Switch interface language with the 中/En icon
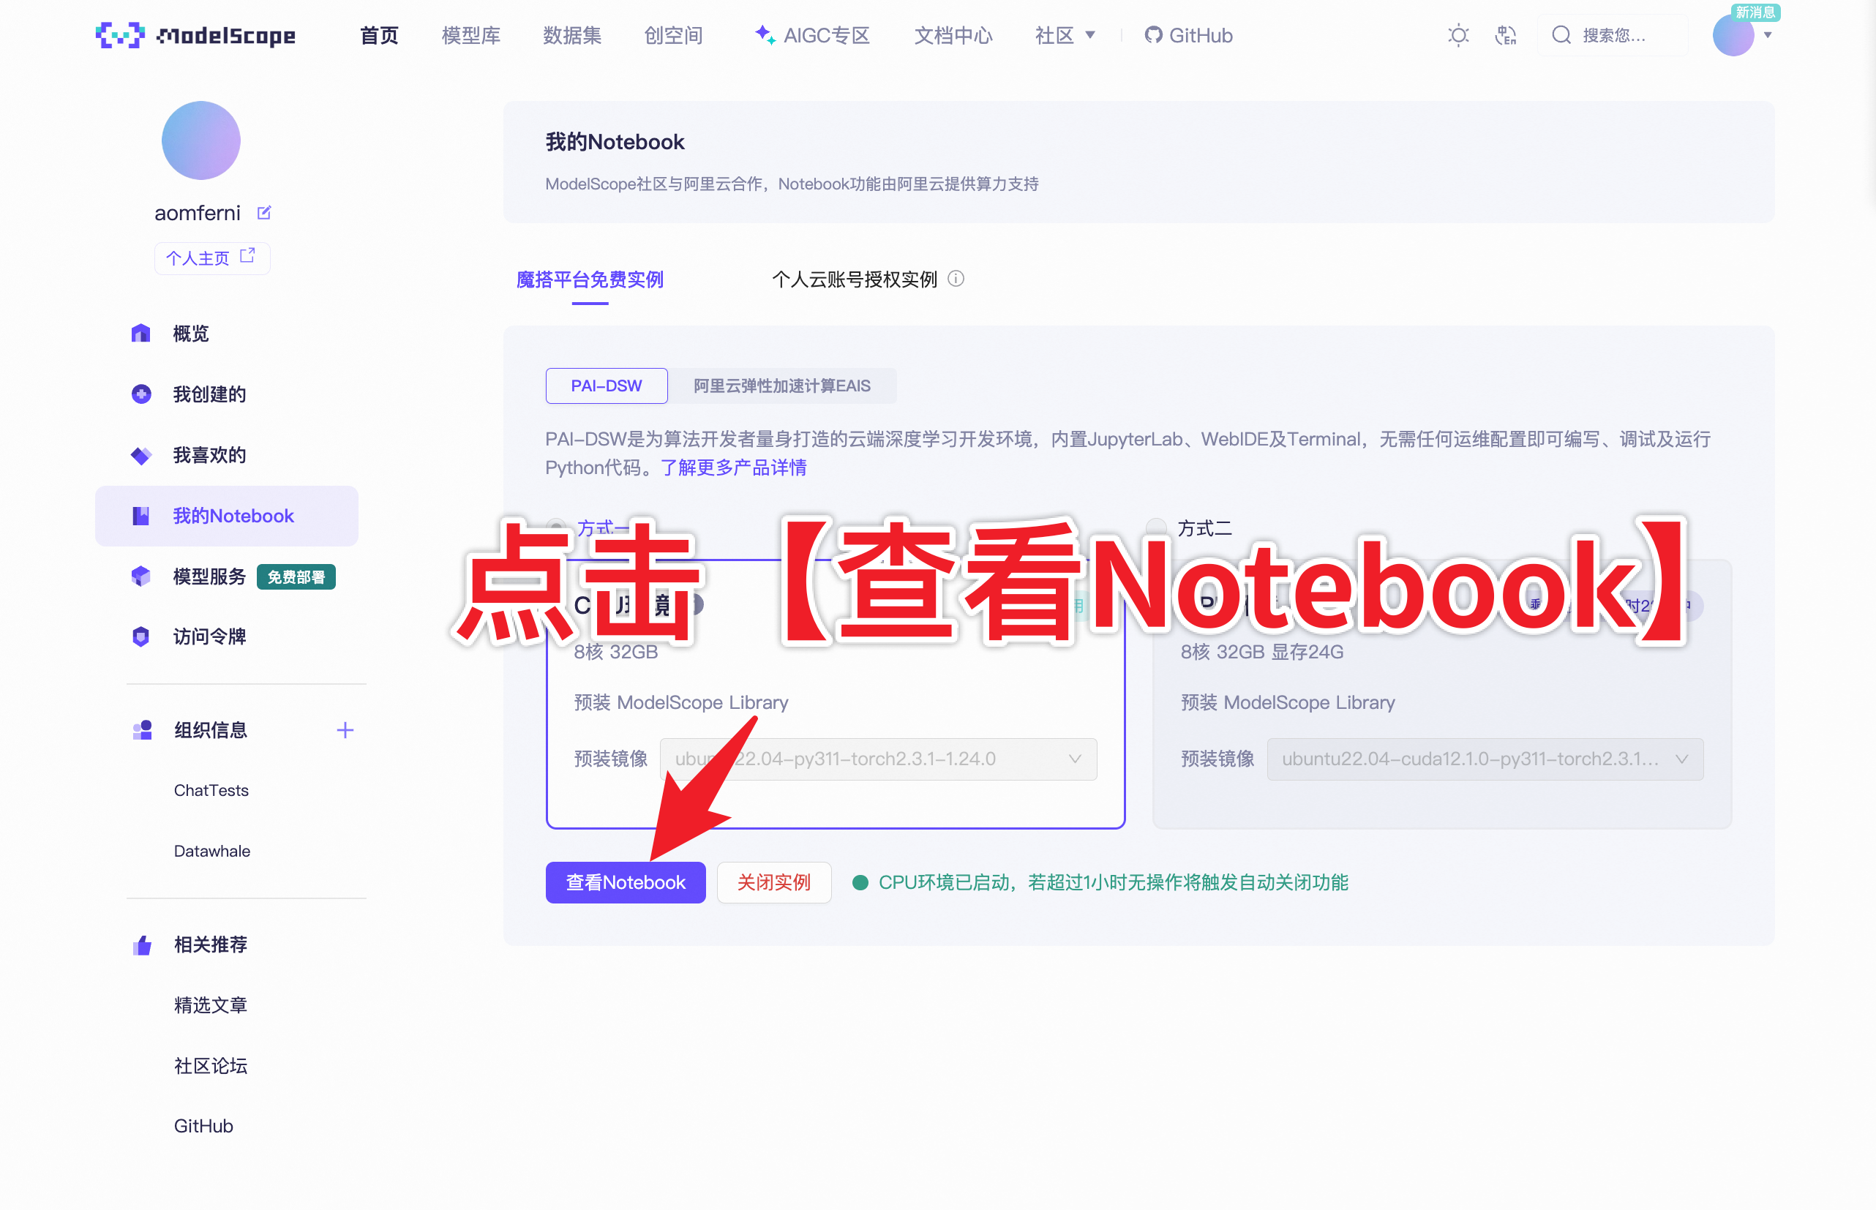The width and height of the screenshot is (1876, 1210). (x=1506, y=34)
